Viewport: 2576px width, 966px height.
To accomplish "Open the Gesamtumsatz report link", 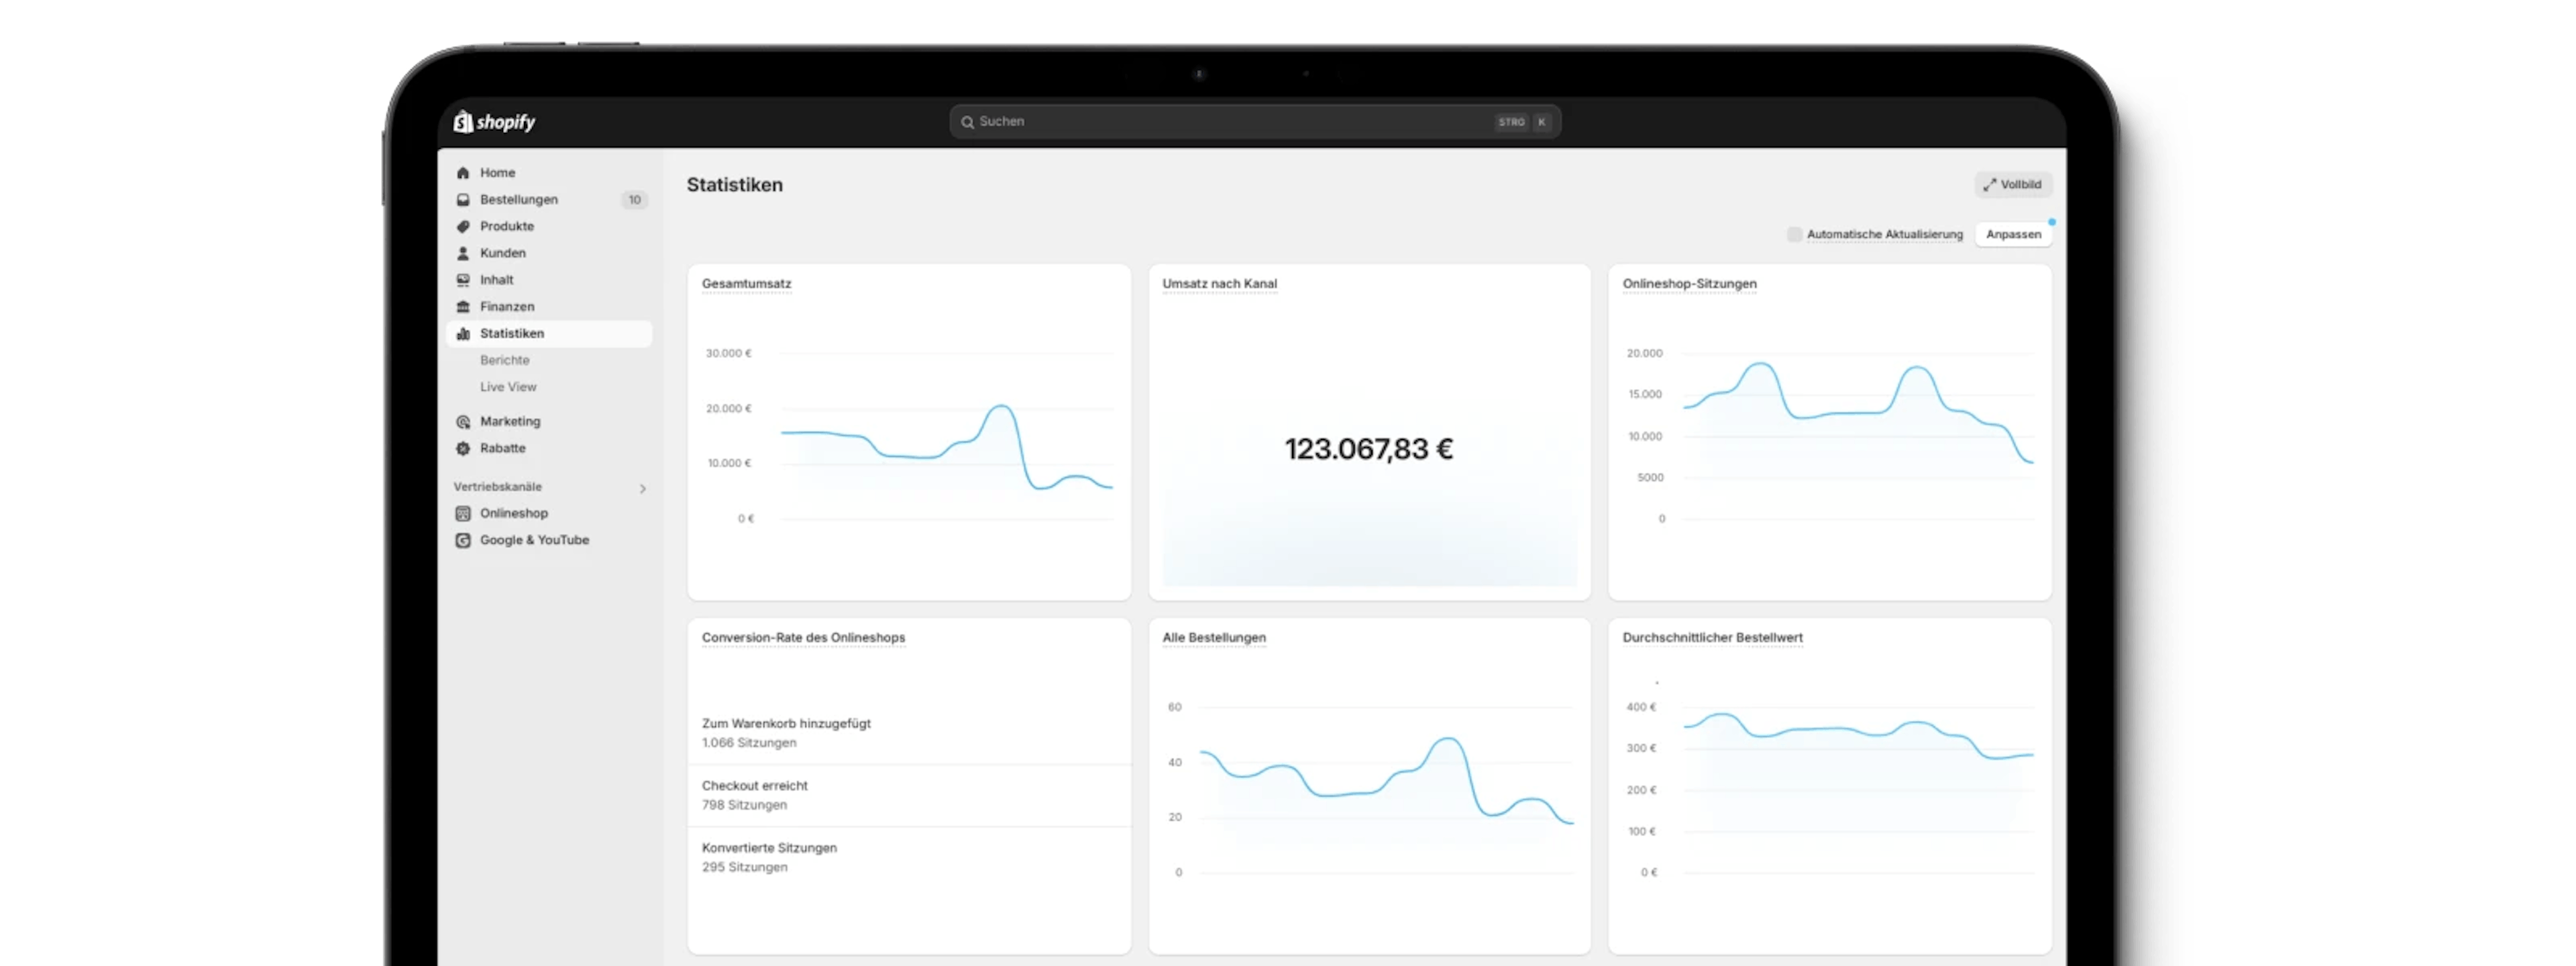I will tap(746, 283).
